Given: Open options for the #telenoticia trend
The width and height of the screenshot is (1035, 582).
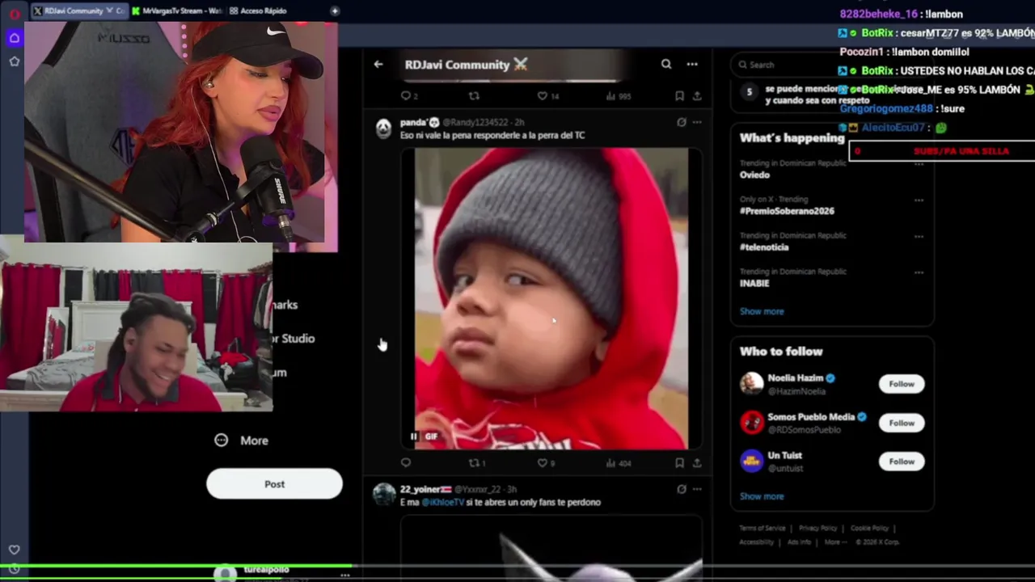Looking at the screenshot, I should coord(919,236).
